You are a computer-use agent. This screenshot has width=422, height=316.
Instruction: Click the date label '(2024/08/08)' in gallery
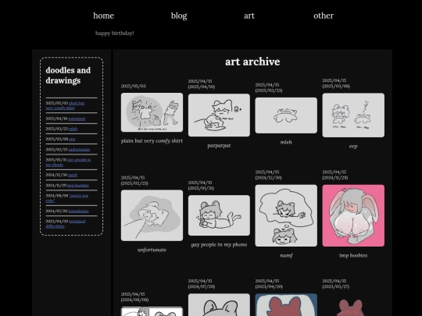134,300
